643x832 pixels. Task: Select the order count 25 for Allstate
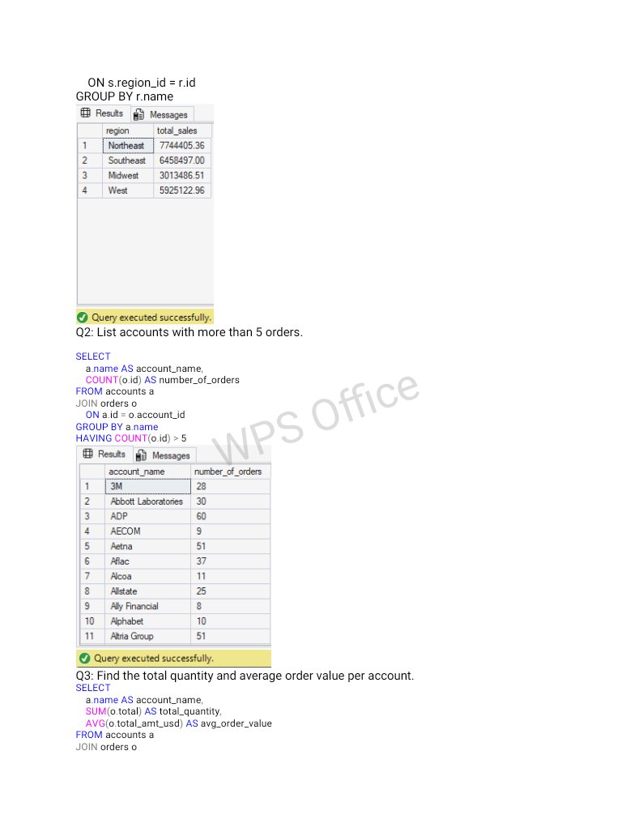click(230, 591)
